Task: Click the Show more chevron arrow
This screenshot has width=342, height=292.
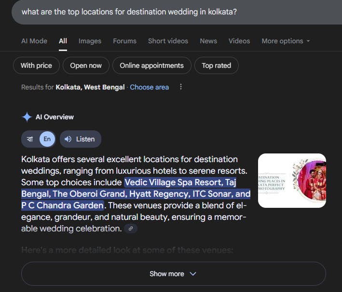Action: pyautogui.click(x=193, y=274)
